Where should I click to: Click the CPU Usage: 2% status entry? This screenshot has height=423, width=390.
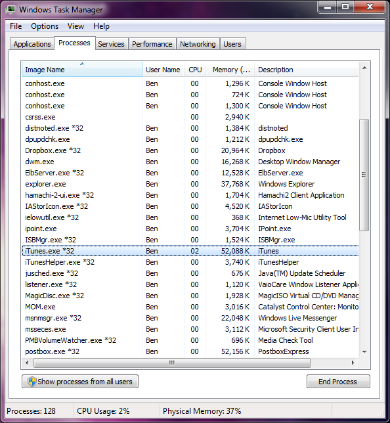pos(103,411)
